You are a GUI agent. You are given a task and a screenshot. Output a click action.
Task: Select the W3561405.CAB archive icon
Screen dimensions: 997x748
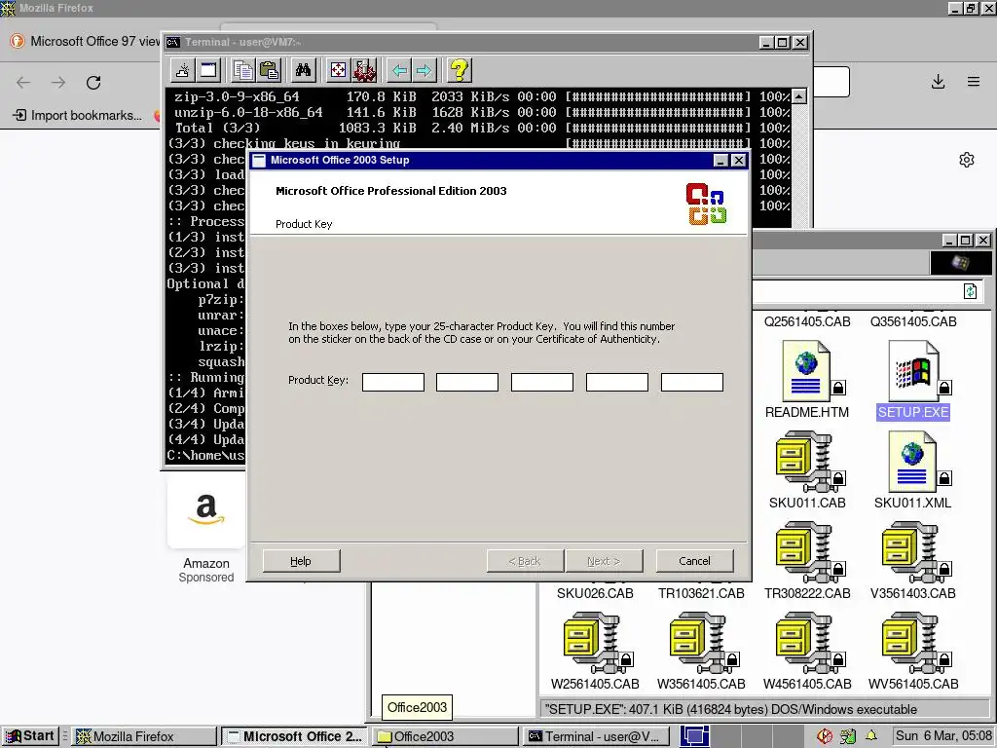(x=701, y=643)
